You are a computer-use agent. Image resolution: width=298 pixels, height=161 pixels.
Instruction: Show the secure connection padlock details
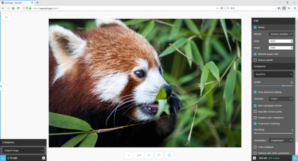click(30, 8)
